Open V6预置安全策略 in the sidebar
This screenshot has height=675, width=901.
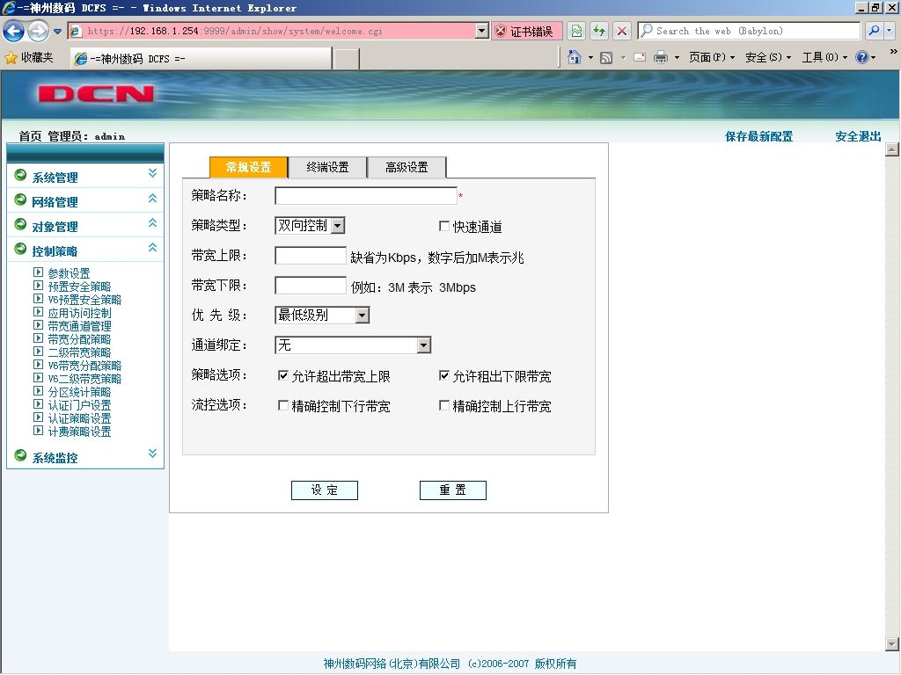point(84,300)
